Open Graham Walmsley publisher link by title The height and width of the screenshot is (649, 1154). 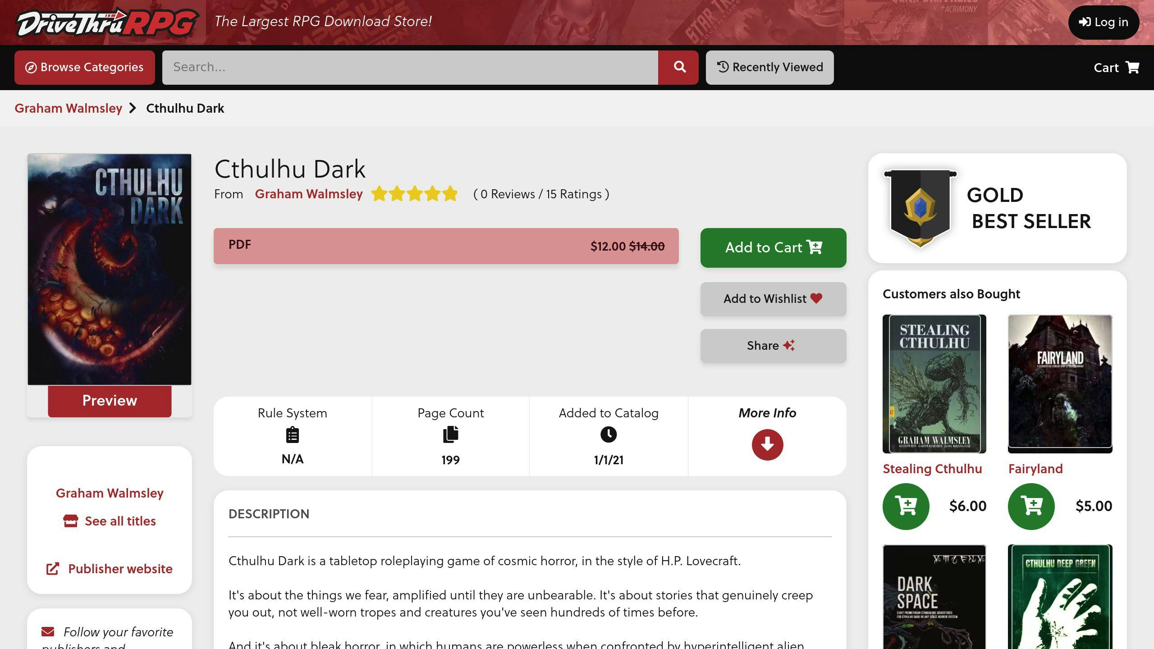pos(309,194)
